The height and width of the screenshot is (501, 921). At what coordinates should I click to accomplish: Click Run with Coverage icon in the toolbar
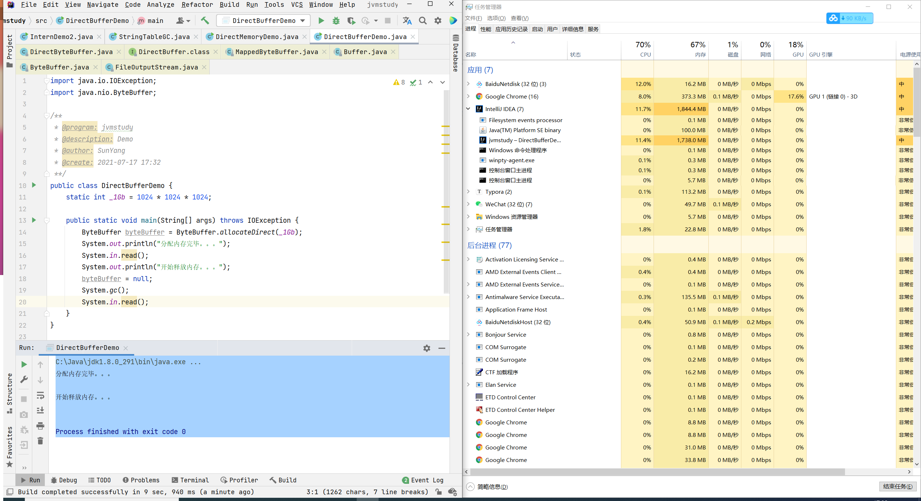pyautogui.click(x=351, y=21)
